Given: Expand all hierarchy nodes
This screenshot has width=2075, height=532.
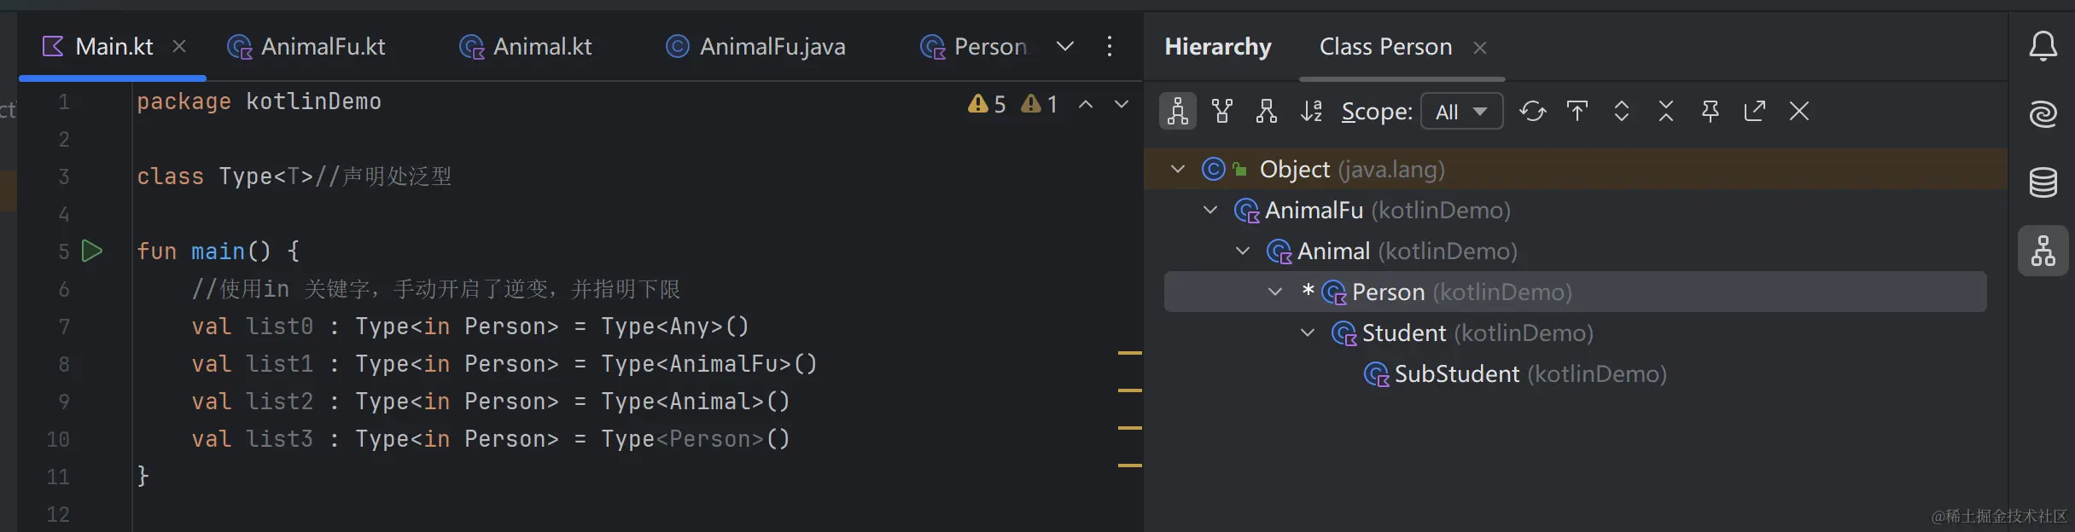Looking at the screenshot, I should point(1622,111).
